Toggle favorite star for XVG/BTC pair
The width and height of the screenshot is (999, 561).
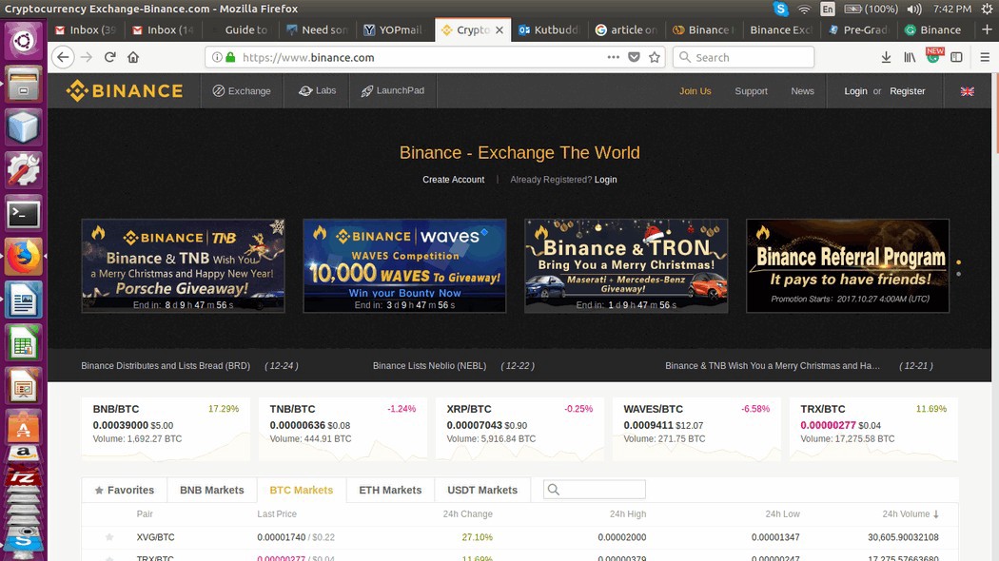109,537
